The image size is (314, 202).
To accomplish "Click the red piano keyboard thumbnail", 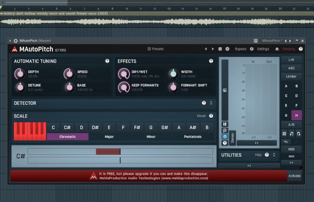I will [30, 131].
